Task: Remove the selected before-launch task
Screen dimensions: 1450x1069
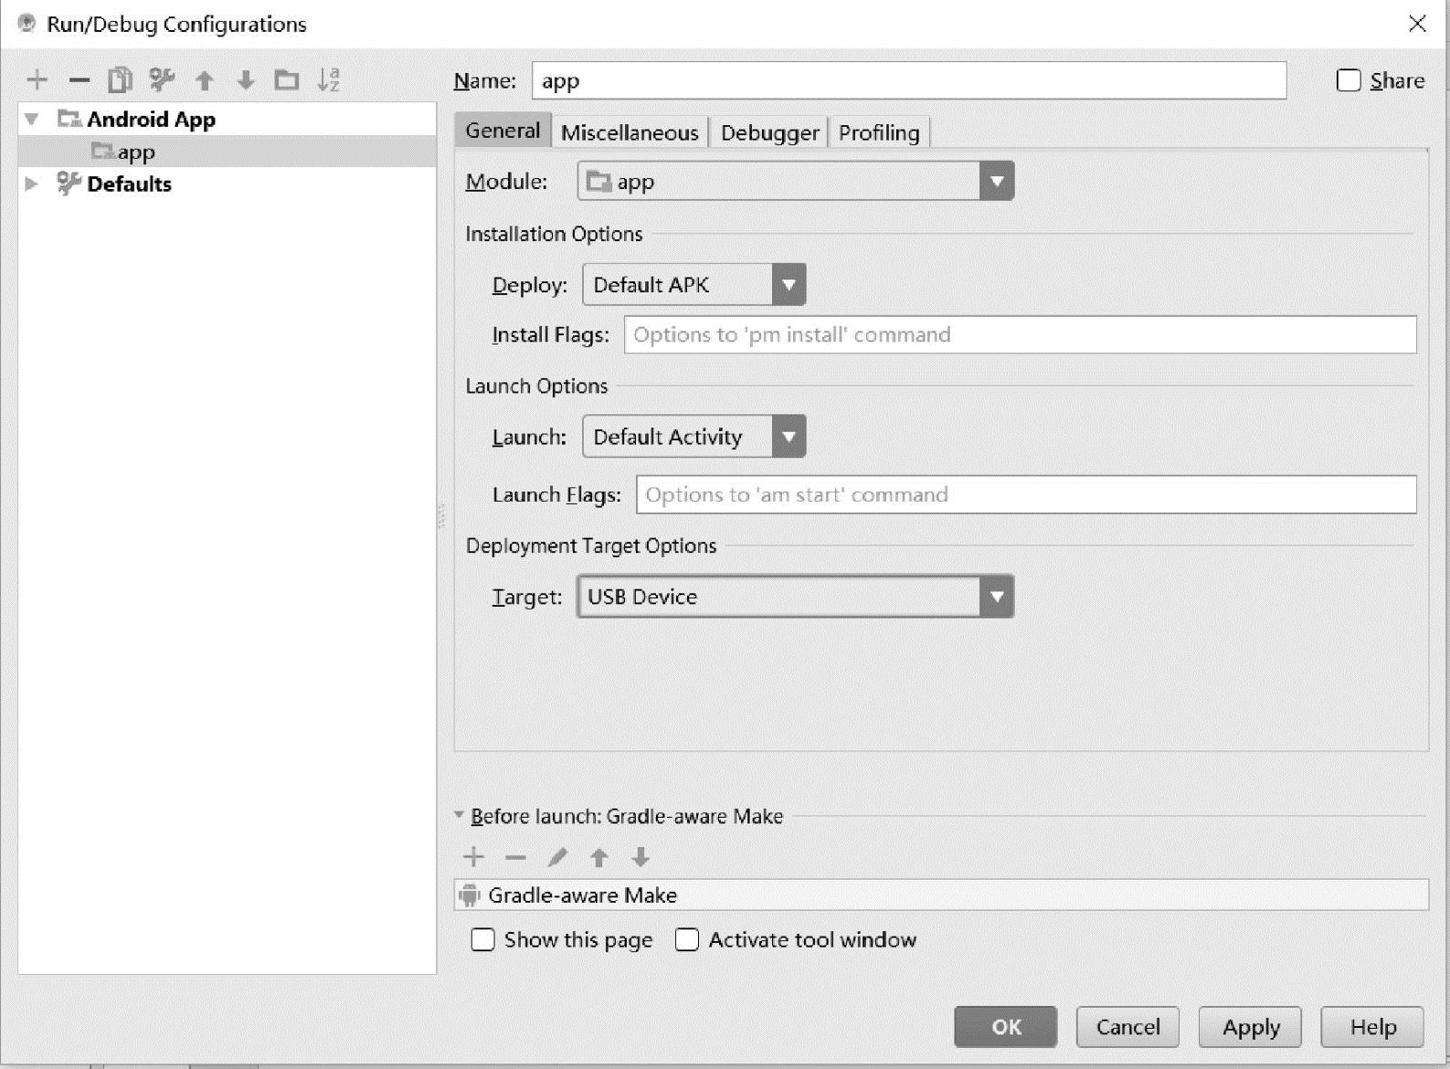Action: tap(515, 857)
